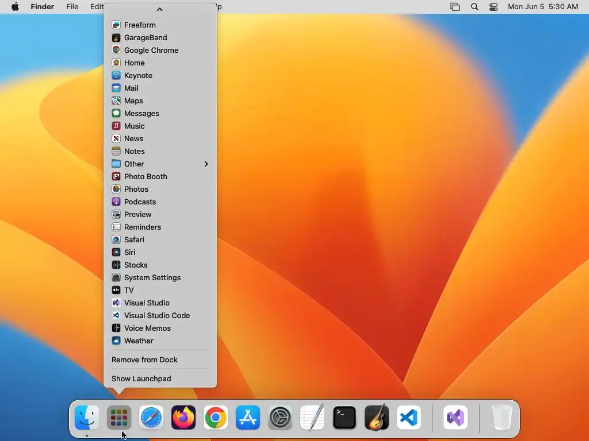Launch Keynote from the list
Viewport: 589px width, 441px height.
tap(160, 75)
